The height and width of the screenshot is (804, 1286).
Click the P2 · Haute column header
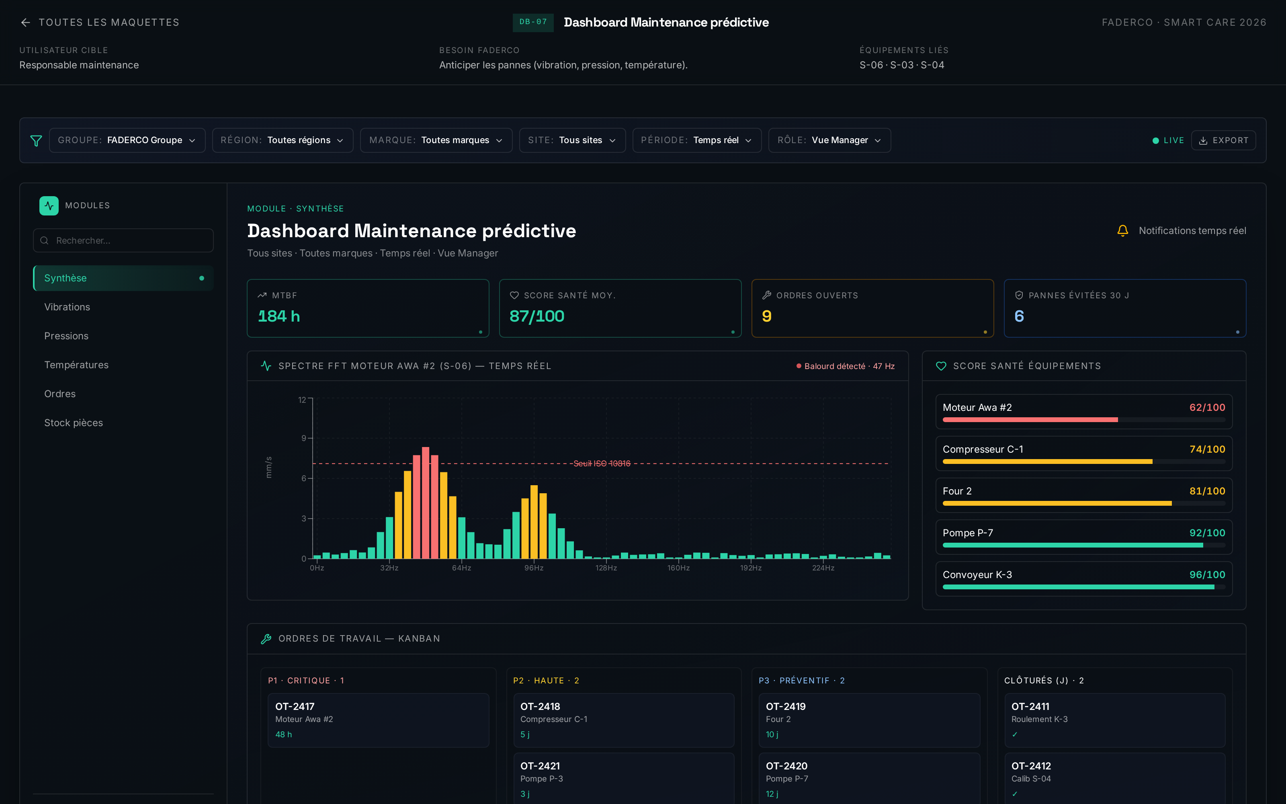(546, 681)
